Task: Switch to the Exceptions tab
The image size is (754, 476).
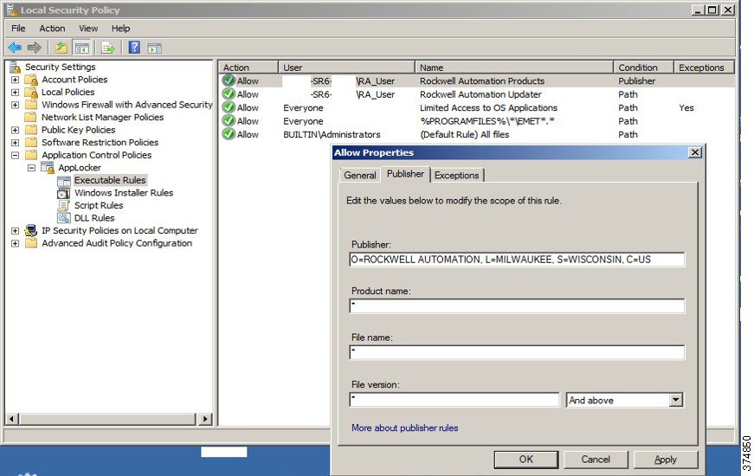Action: point(456,175)
